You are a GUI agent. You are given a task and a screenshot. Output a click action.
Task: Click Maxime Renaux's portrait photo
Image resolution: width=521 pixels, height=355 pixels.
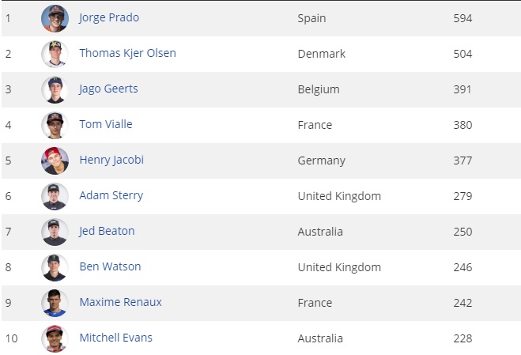click(x=55, y=303)
